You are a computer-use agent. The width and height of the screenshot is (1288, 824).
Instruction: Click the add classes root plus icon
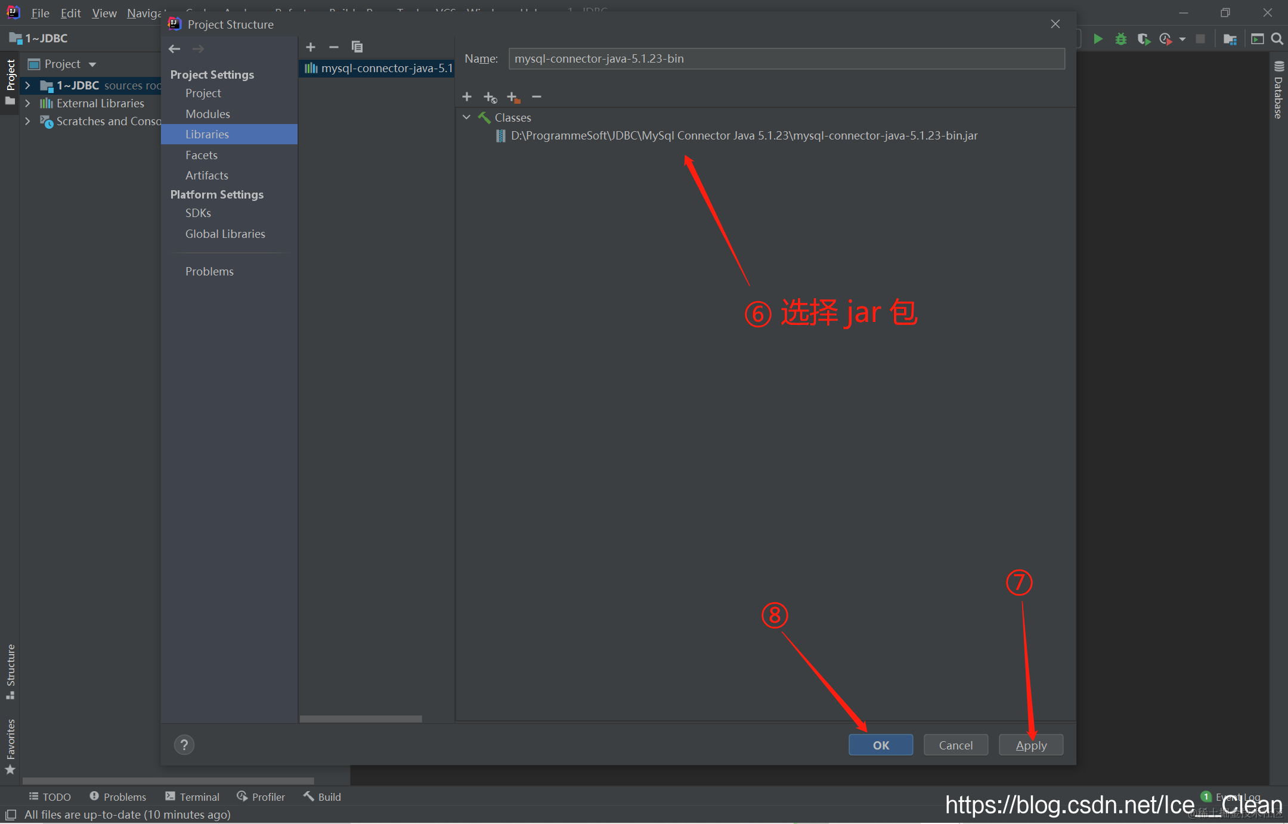tap(467, 97)
